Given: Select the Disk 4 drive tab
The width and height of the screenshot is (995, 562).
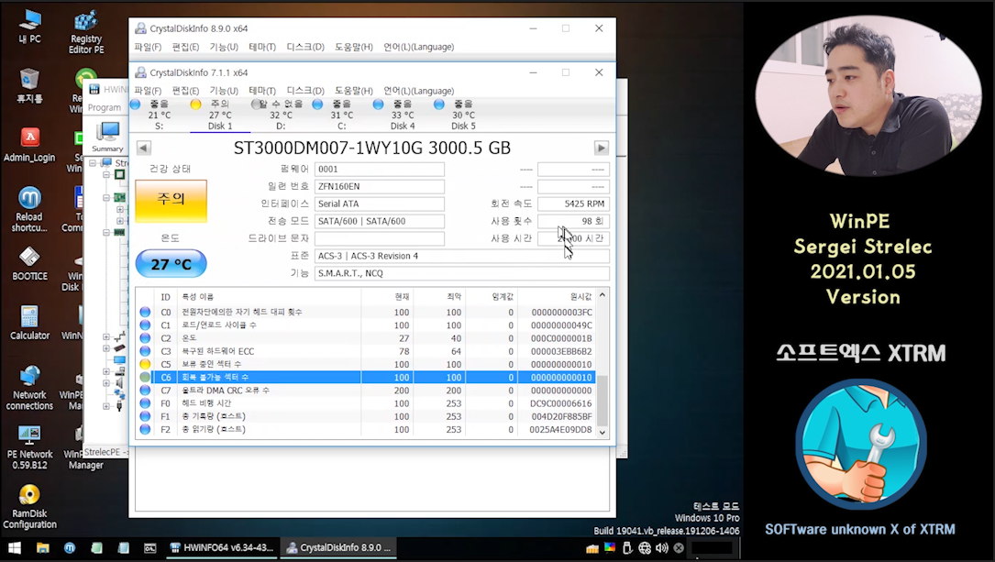Looking at the screenshot, I should point(403,115).
